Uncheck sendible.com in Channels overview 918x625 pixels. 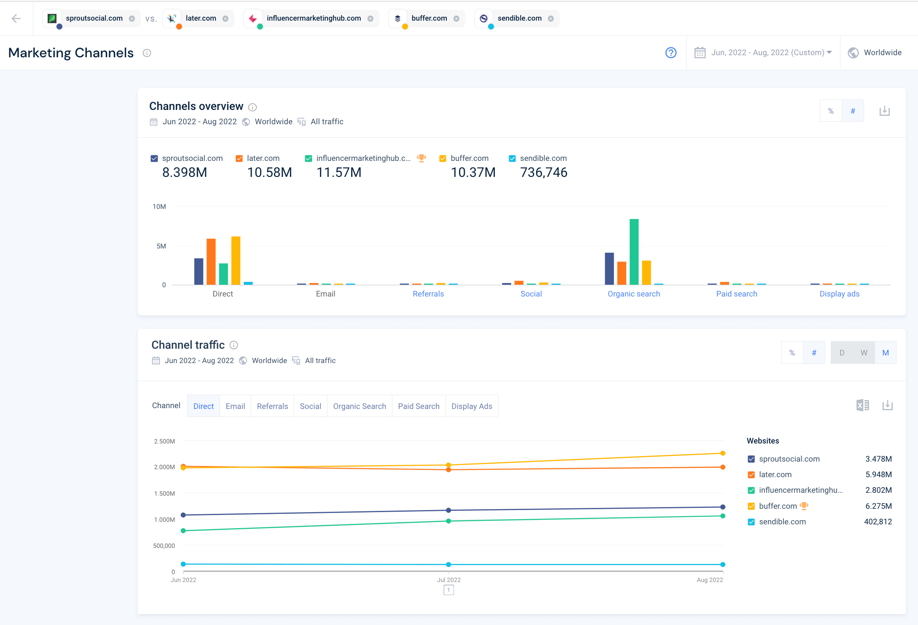click(512, 158)
